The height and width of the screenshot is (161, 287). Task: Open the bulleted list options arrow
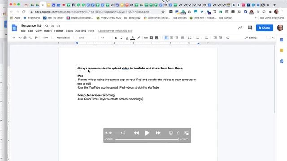click(210, 38)
